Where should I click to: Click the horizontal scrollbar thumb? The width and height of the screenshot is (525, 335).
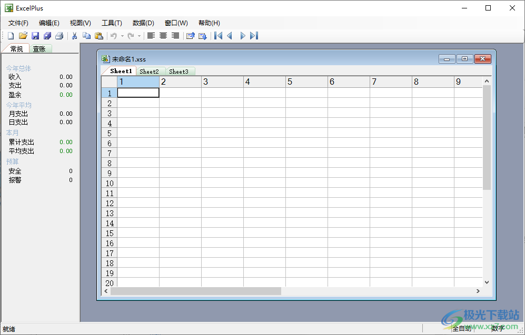(196, 291)
